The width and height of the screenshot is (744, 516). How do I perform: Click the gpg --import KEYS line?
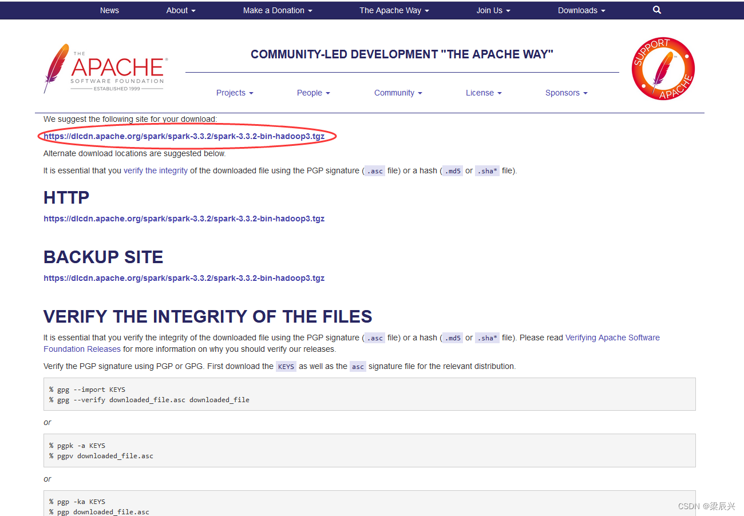87,390
